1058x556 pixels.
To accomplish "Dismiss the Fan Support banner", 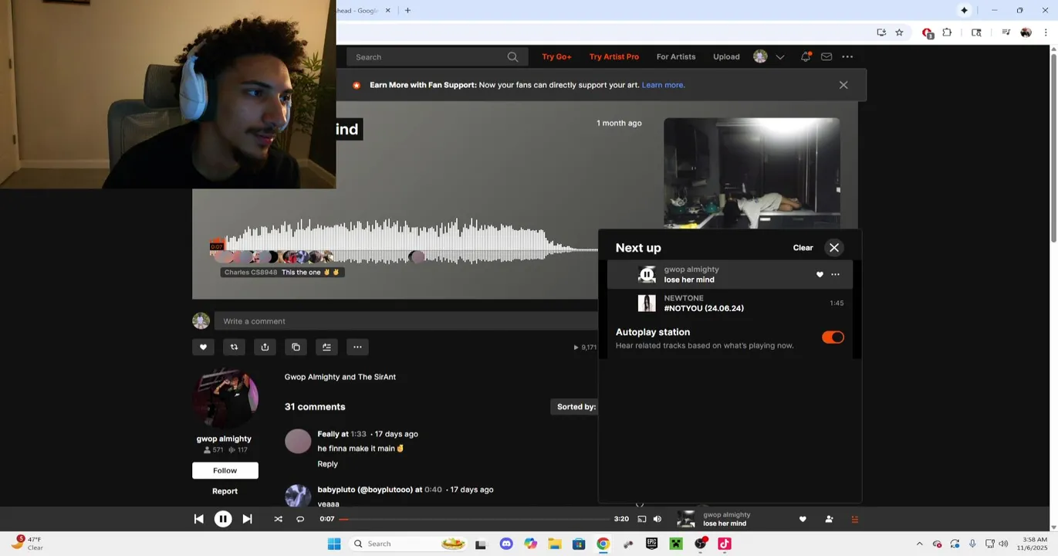I will tap(843, 85).
